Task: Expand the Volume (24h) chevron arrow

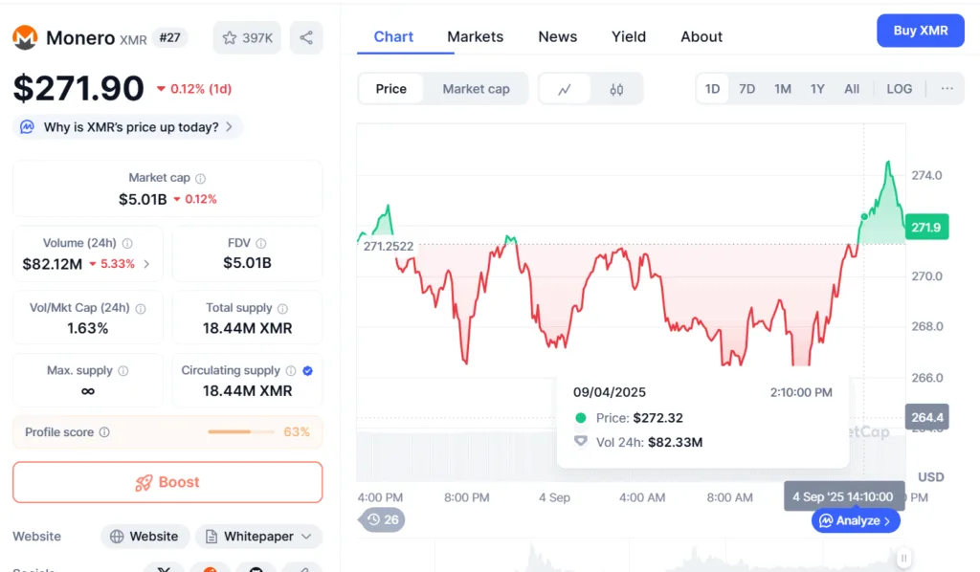Action: (146, 264)
